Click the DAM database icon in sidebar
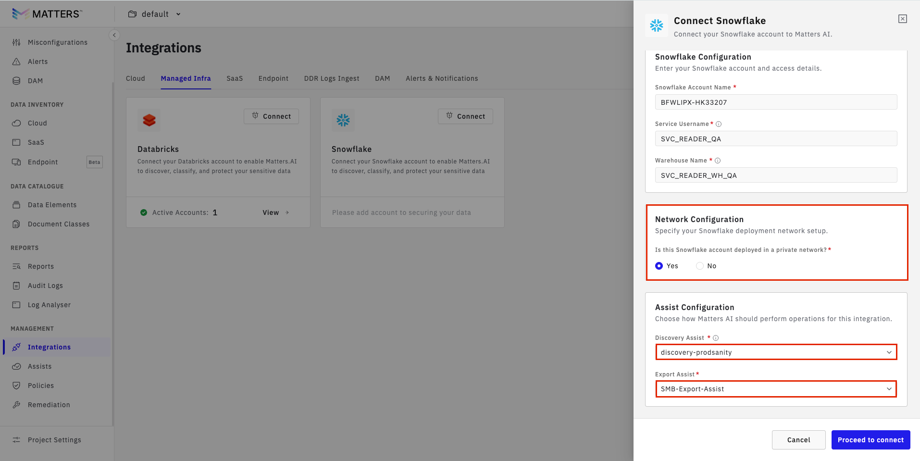Viewport: 920px width, 461px height. click(x=16, y=81)
